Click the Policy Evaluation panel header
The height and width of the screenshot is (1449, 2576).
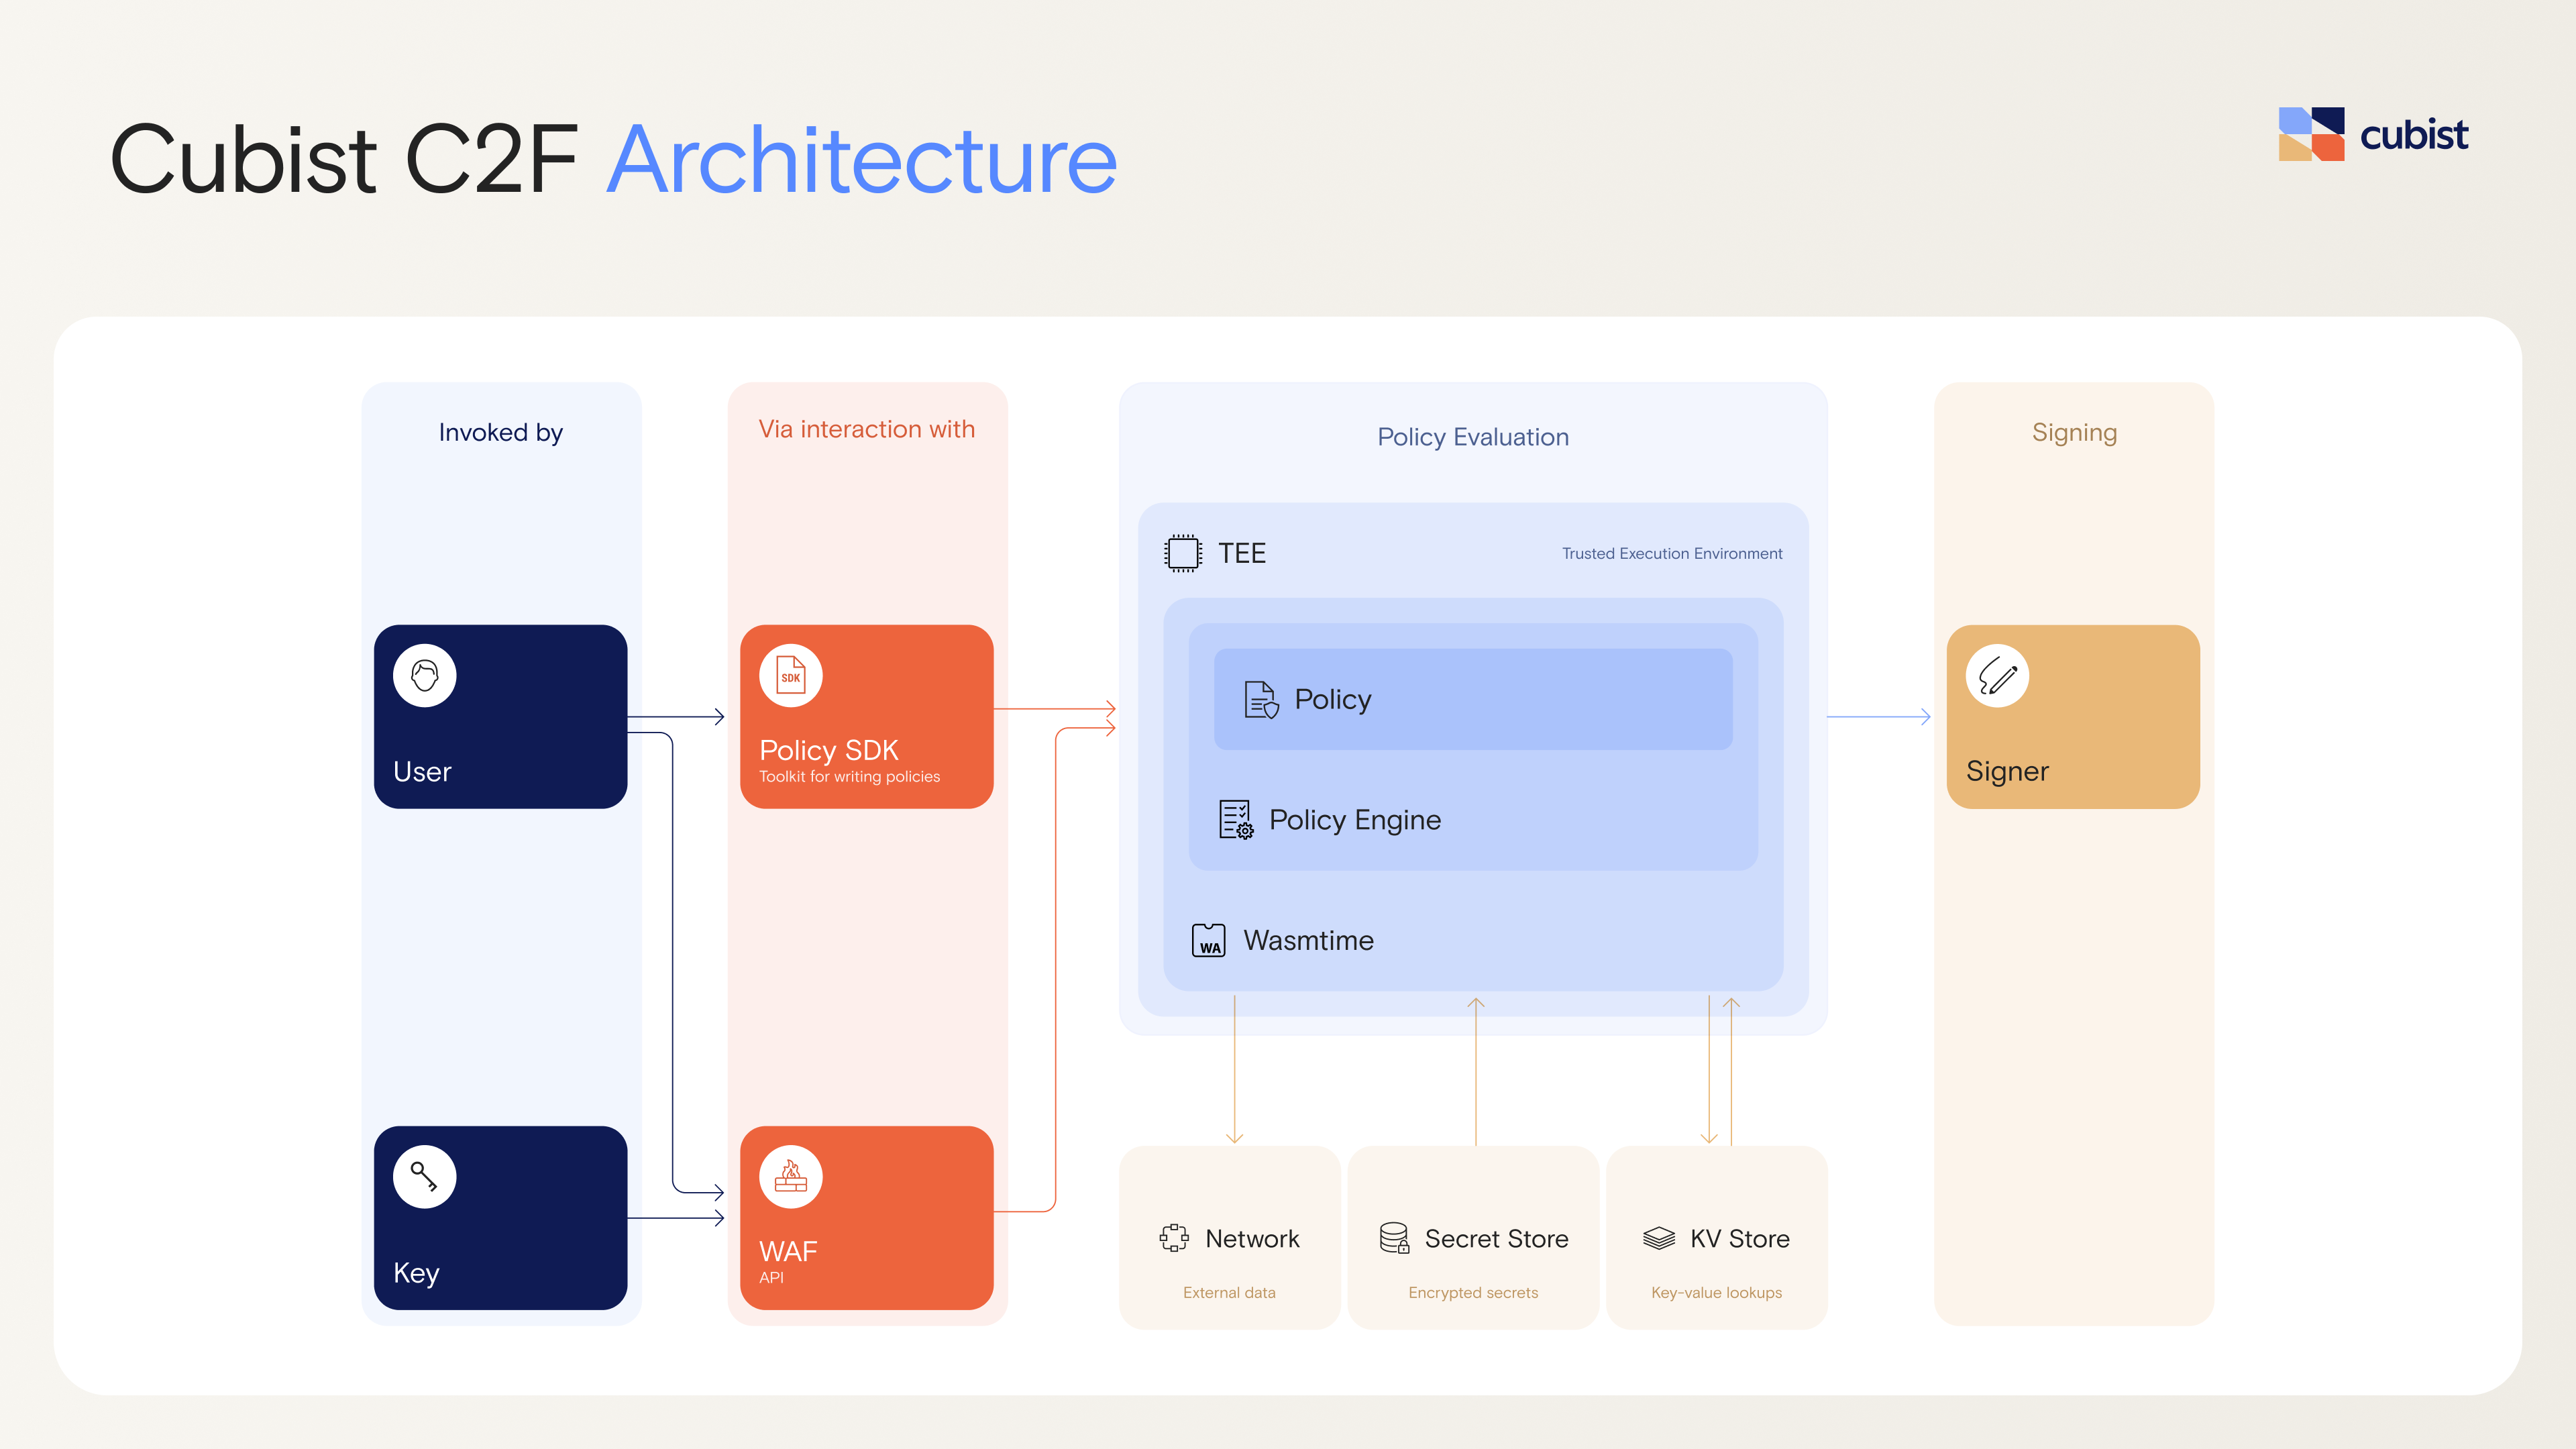tap(1472, 437)
